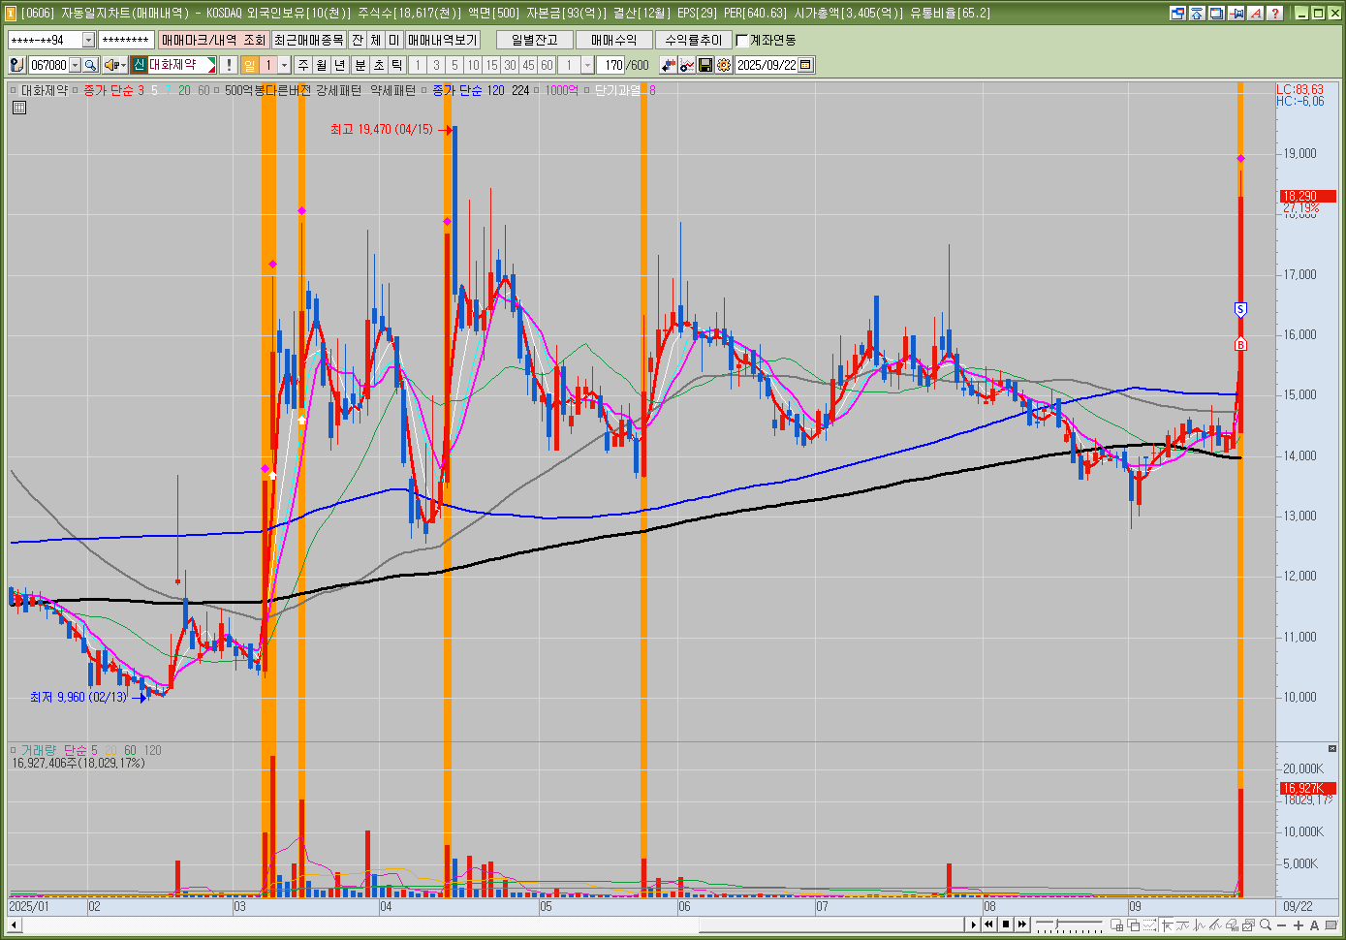Click the close icon on volume panel

(x=1332, y=749)
